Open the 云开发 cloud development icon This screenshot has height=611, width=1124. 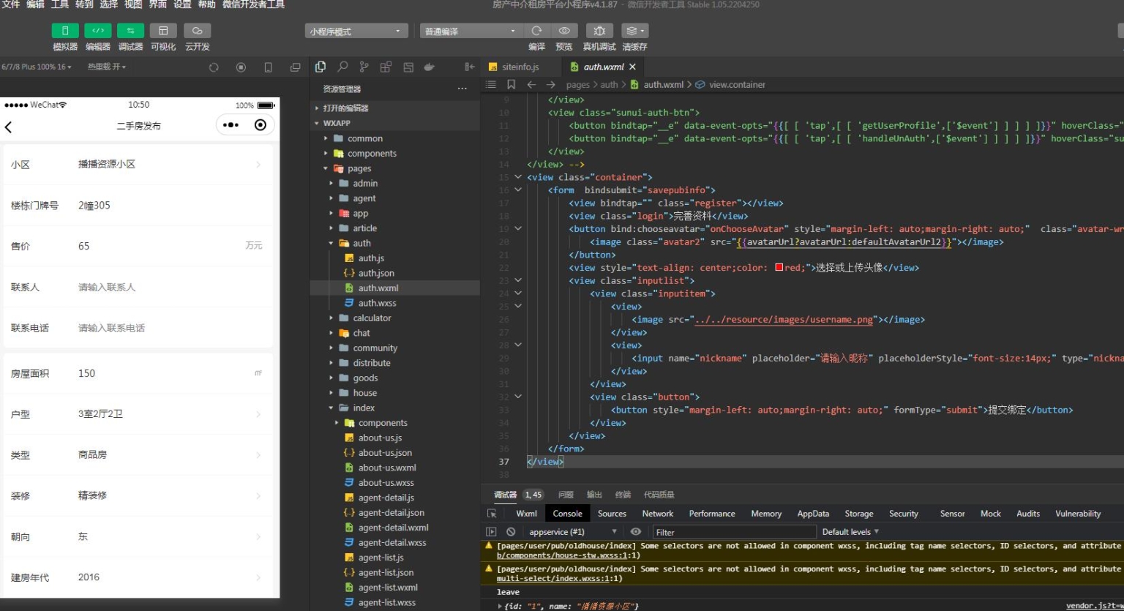click(197, 31)
